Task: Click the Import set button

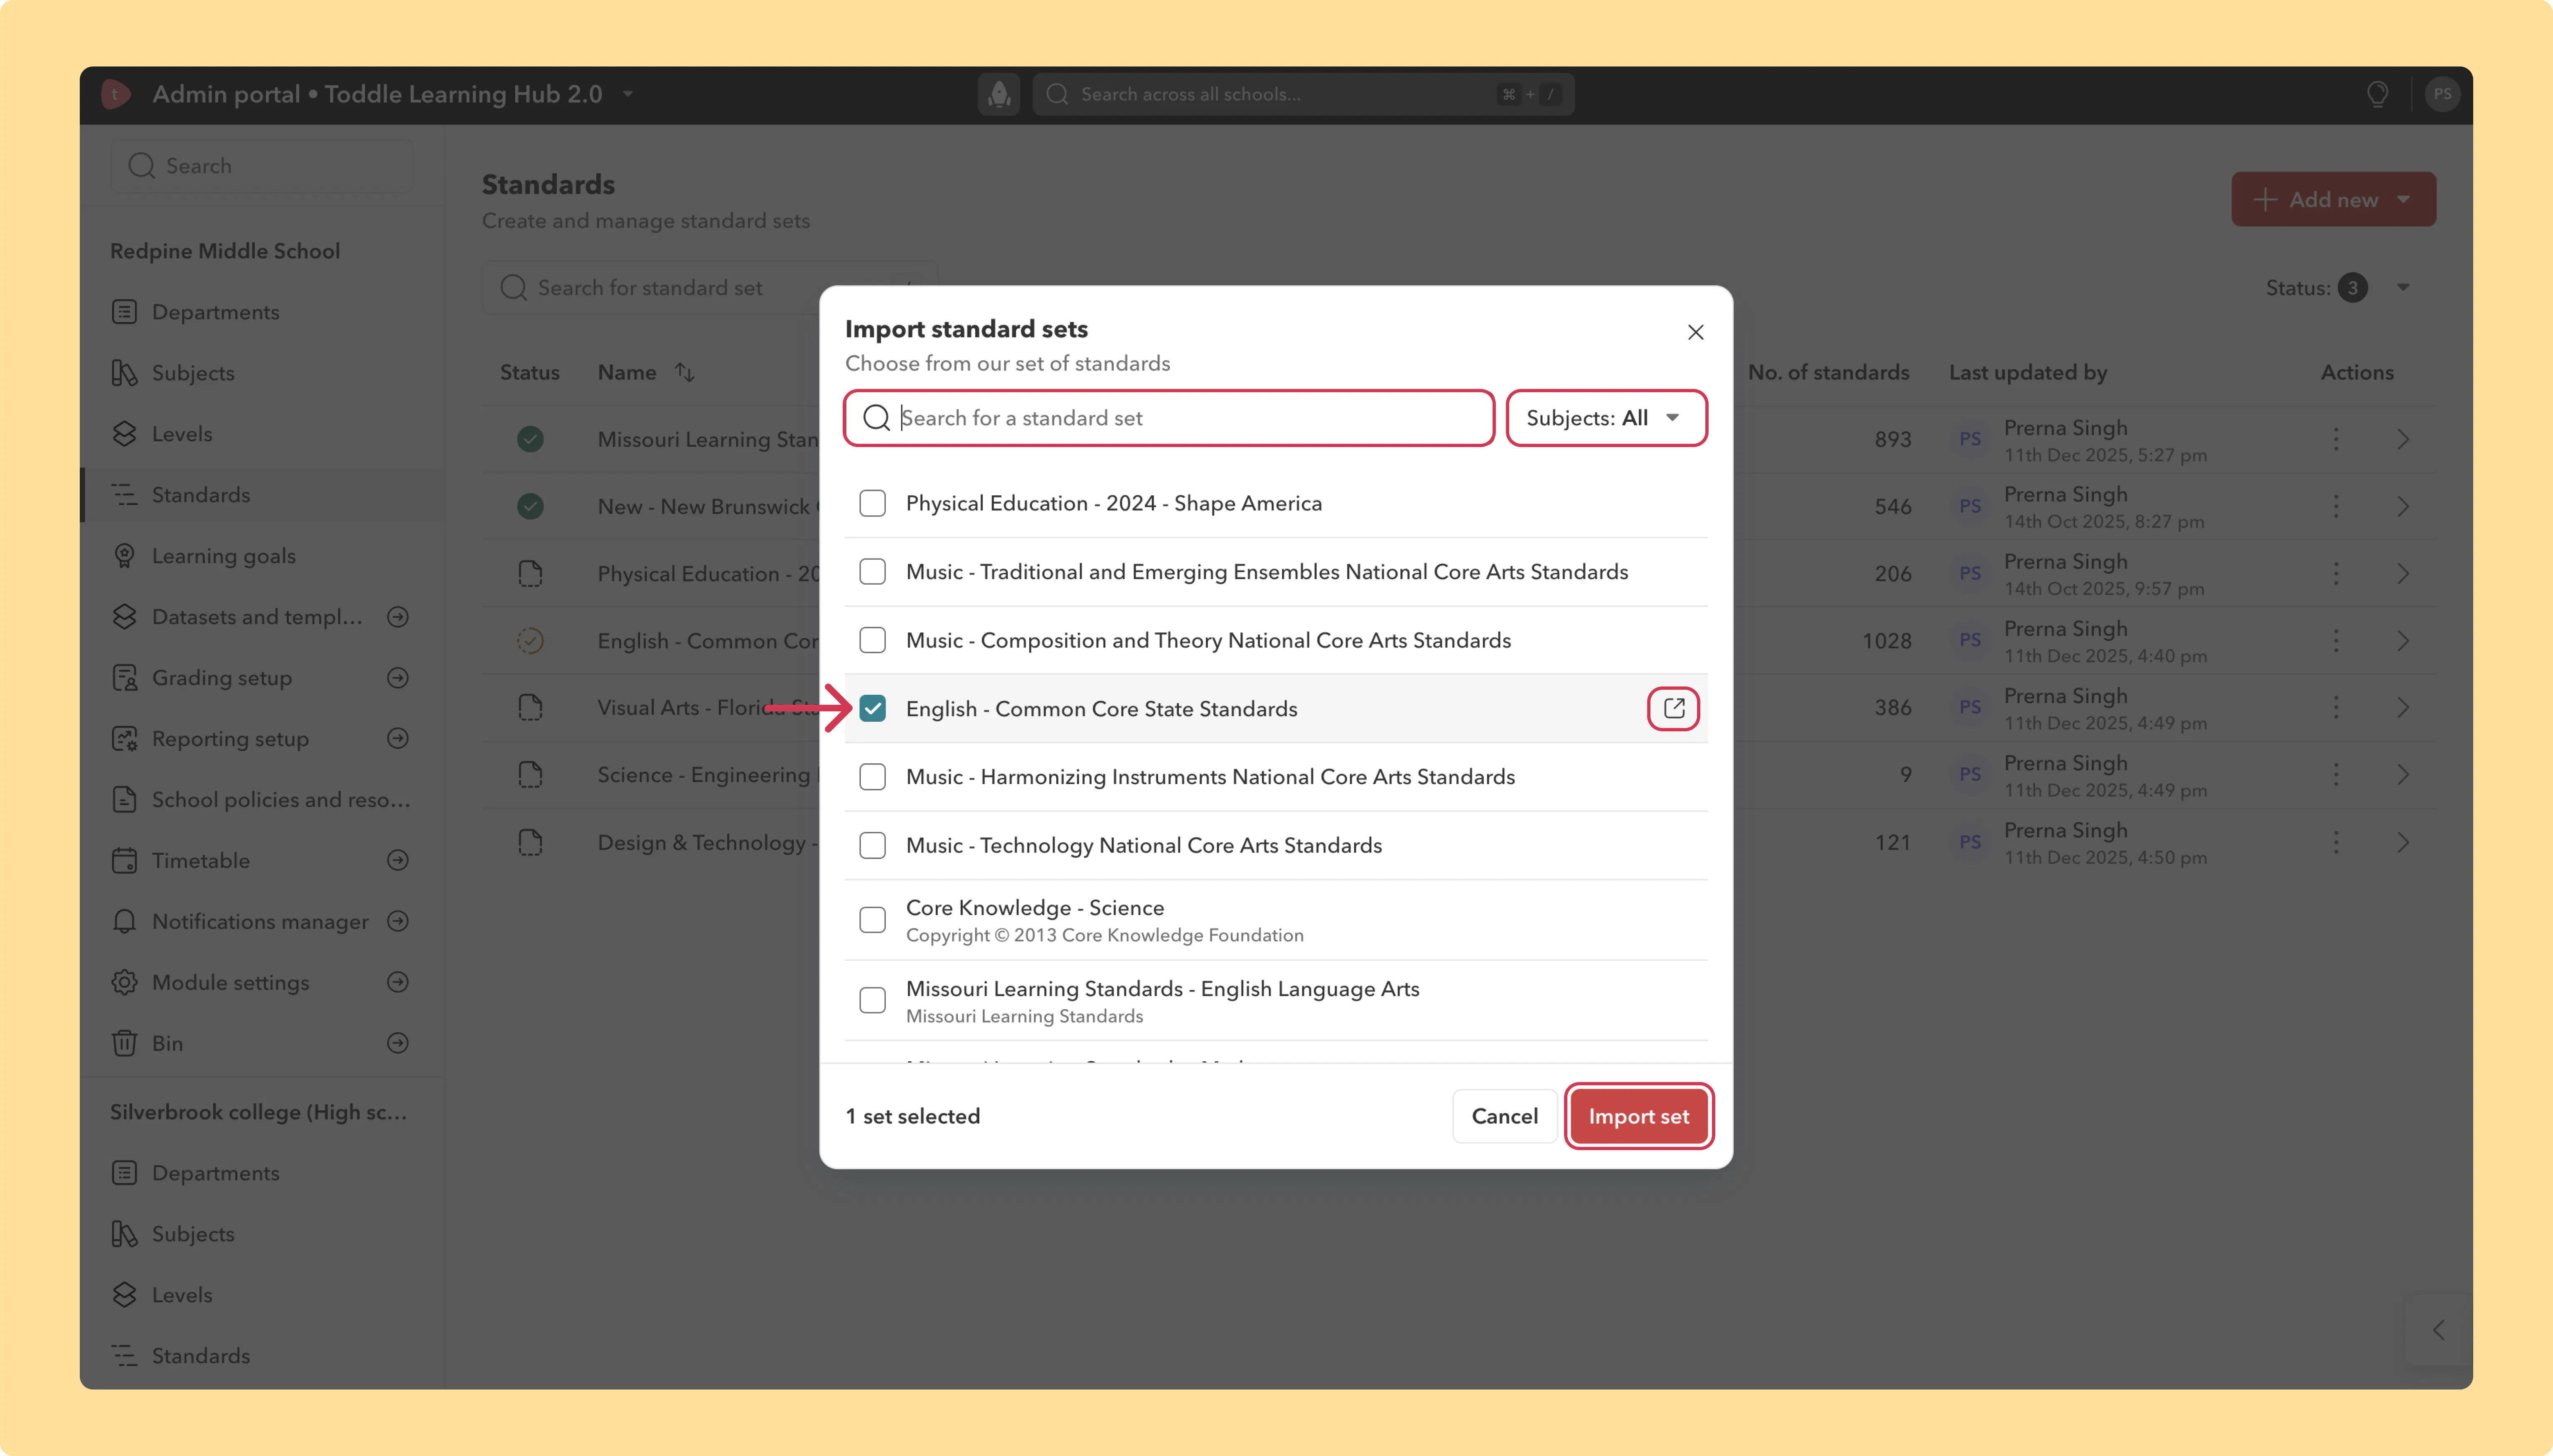Action: tap(1638, 1116)
